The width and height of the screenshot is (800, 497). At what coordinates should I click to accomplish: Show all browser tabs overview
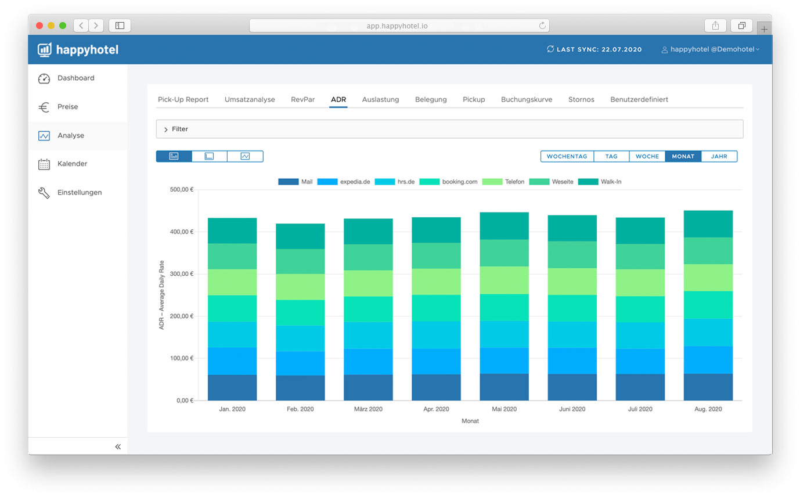click(x=741, y=26)
